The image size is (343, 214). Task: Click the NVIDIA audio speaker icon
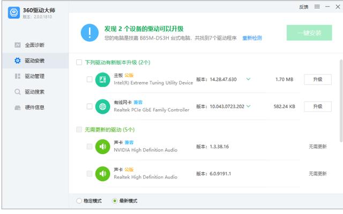[x=102, y=147]
